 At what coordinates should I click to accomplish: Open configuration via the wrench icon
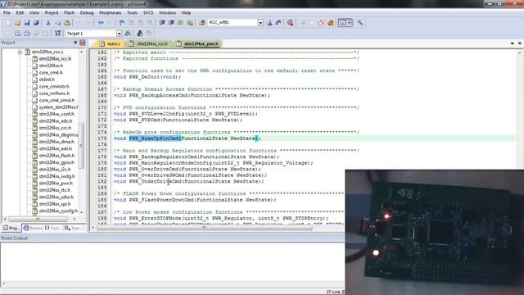tap(360, 23)
